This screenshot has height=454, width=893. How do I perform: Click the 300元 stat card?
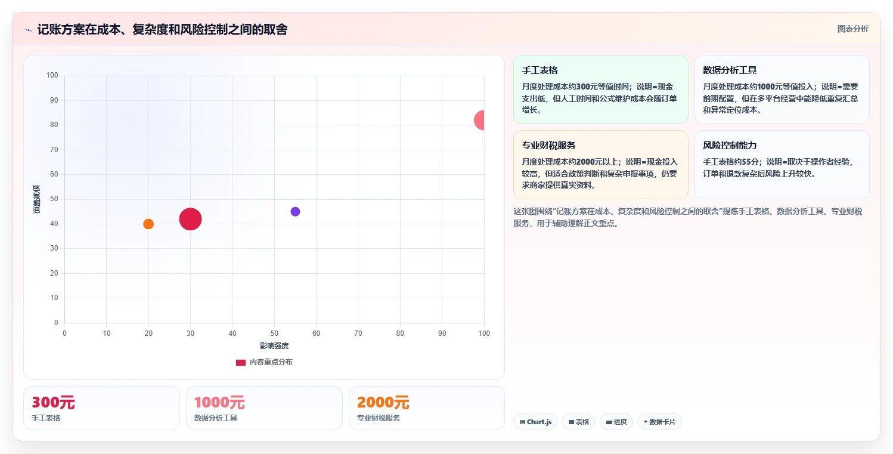(101, 408)
